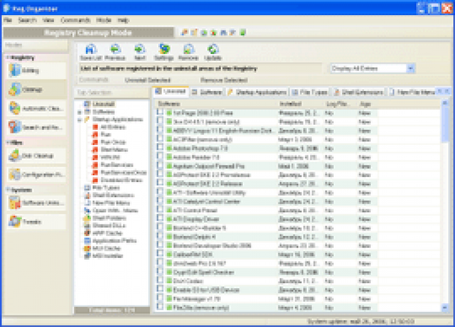
Task: Switch to the Startup Applications tab
Action: pos(257,92)
